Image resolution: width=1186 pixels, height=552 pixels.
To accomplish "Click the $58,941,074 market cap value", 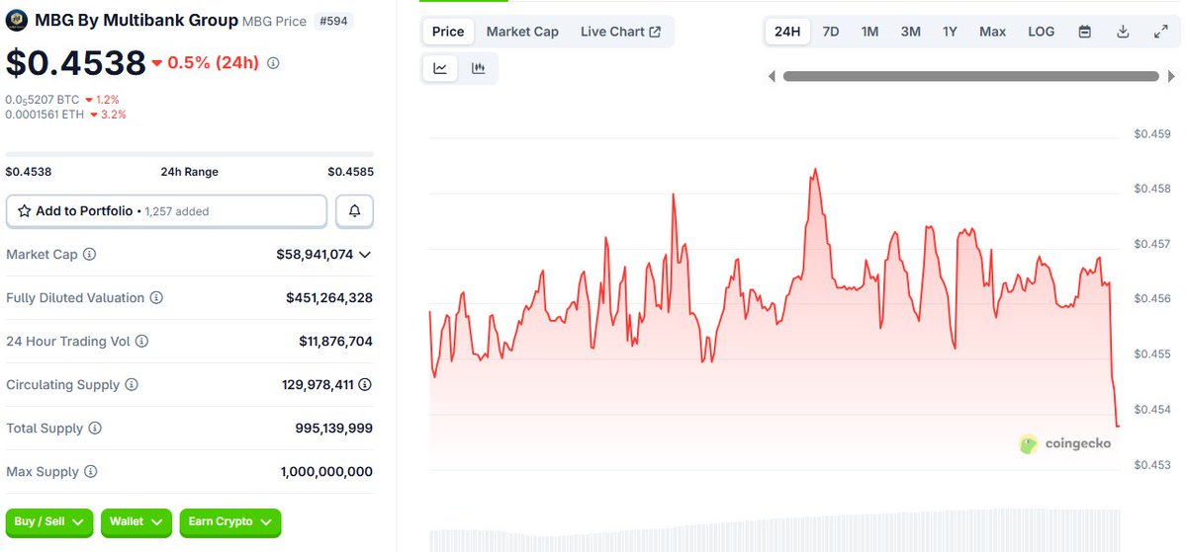I will click(x=315, y=255).
